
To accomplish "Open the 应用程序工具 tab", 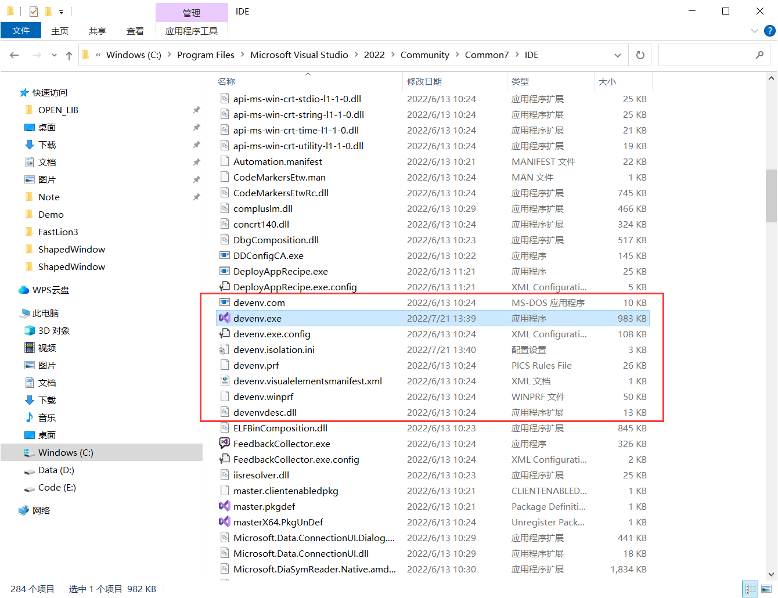I will coord(192,31).
